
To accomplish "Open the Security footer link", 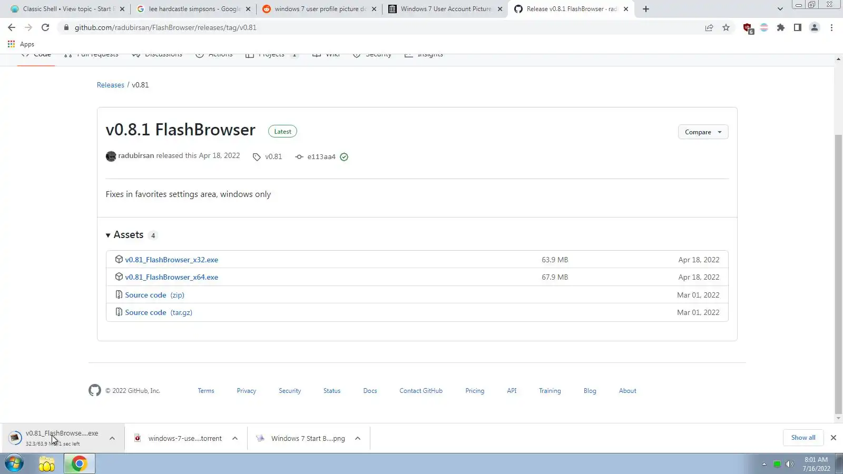I will 290,391.
